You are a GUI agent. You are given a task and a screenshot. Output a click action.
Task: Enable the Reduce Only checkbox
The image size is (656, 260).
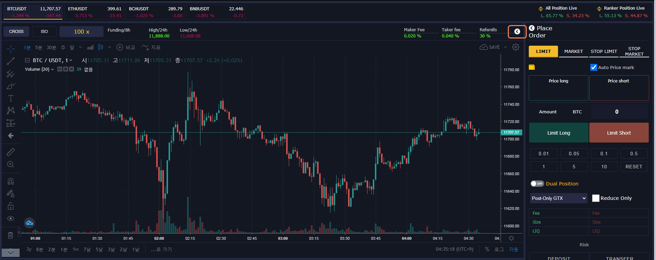[595, 198]
